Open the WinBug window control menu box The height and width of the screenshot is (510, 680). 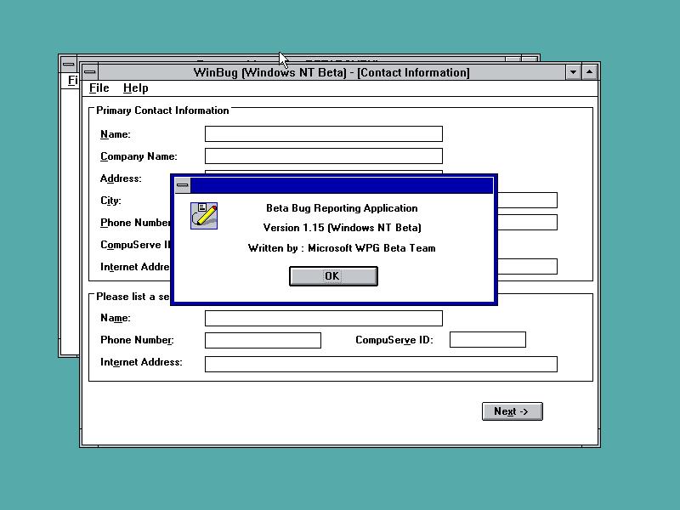pyautogui.click(x=90, y=72)
